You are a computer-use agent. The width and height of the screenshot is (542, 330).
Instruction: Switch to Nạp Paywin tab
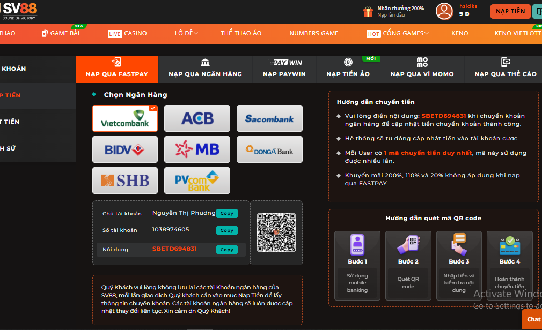(284, 69)
